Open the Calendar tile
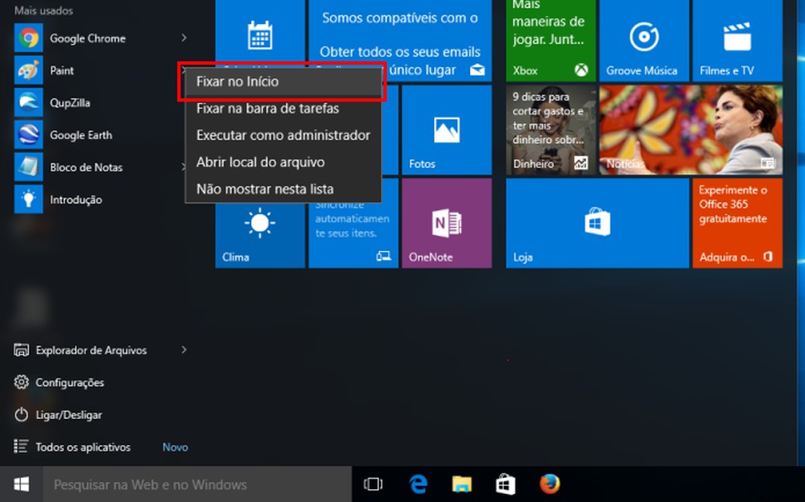 point(260,36)
